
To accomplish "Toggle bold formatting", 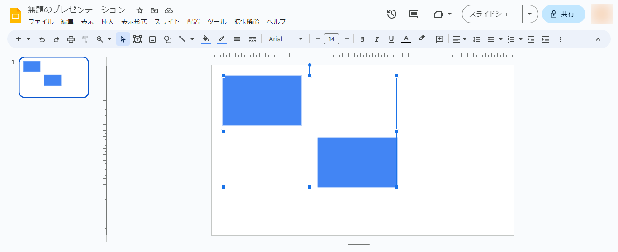I will (x=362, y=39).
